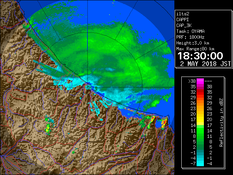Click the yellow-green echo cell inland southwest
233x175 pixels.
(x=48, y=128)
